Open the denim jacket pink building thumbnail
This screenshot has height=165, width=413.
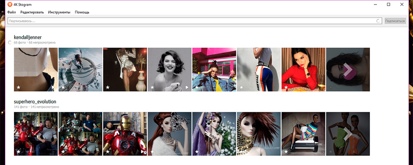click(214, 69)
